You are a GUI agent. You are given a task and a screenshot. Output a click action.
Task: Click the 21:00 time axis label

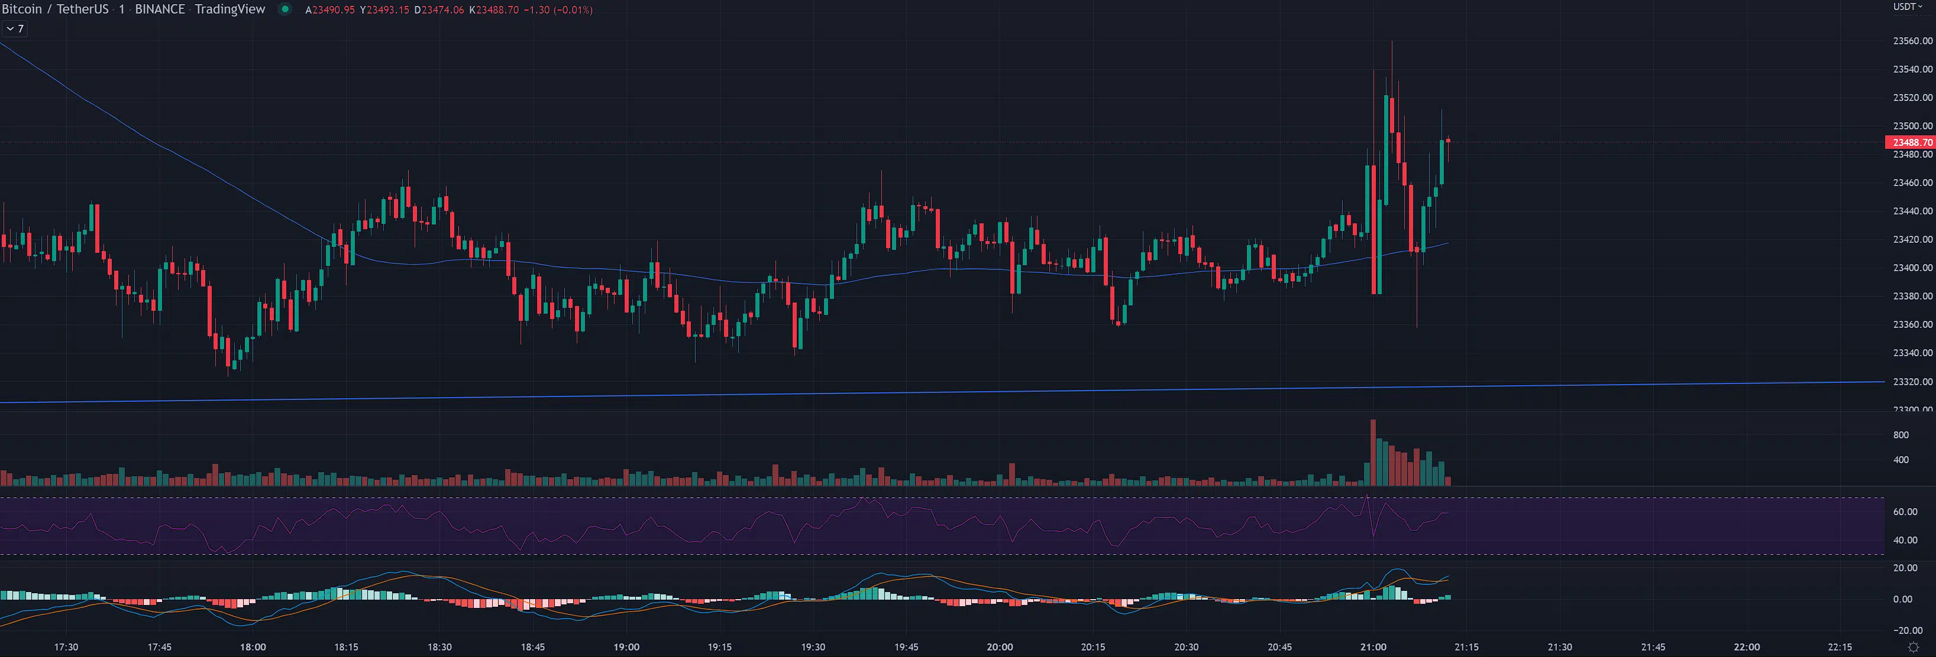(x=1373, y=646)
